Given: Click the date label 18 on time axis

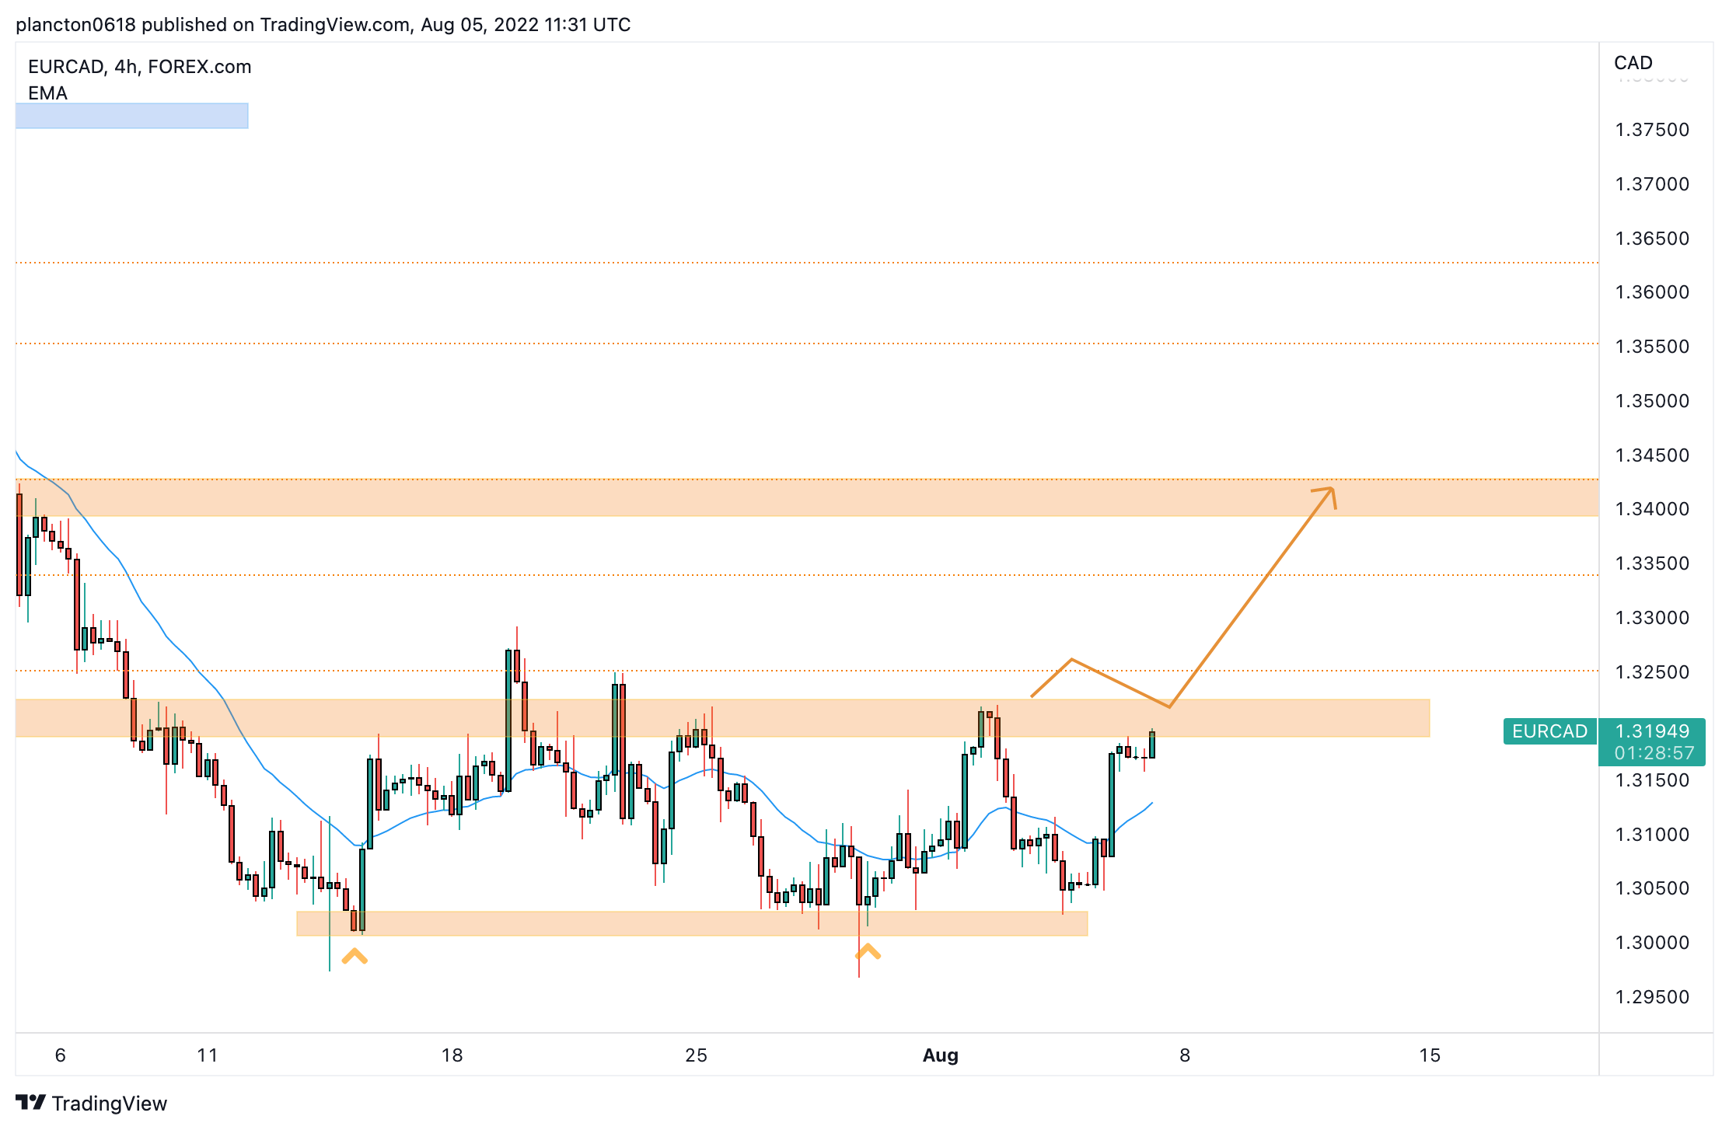Looking at the screenshot, I should pyautogui.click(x=452, y=1055).
